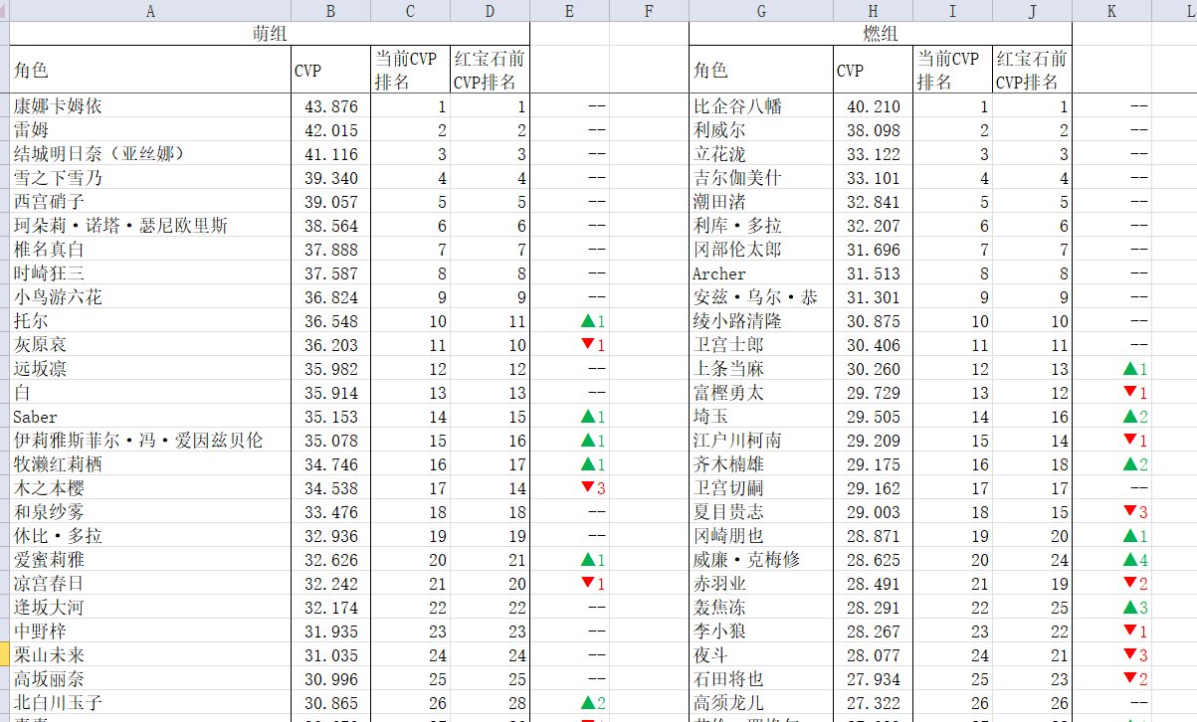
Task: Select cell 牧濑红莉栖
Action: coord(150,463)
